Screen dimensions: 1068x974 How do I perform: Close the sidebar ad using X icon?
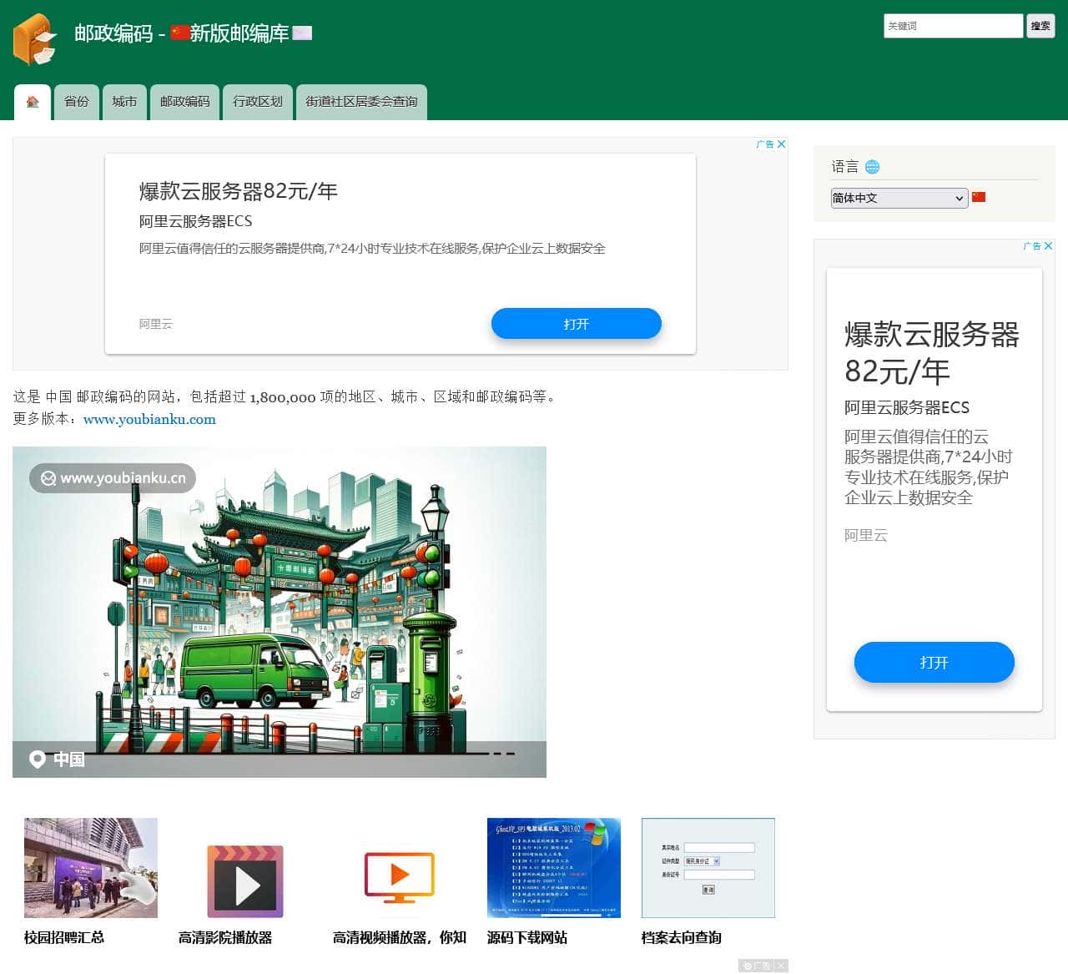click(1048, 246)
